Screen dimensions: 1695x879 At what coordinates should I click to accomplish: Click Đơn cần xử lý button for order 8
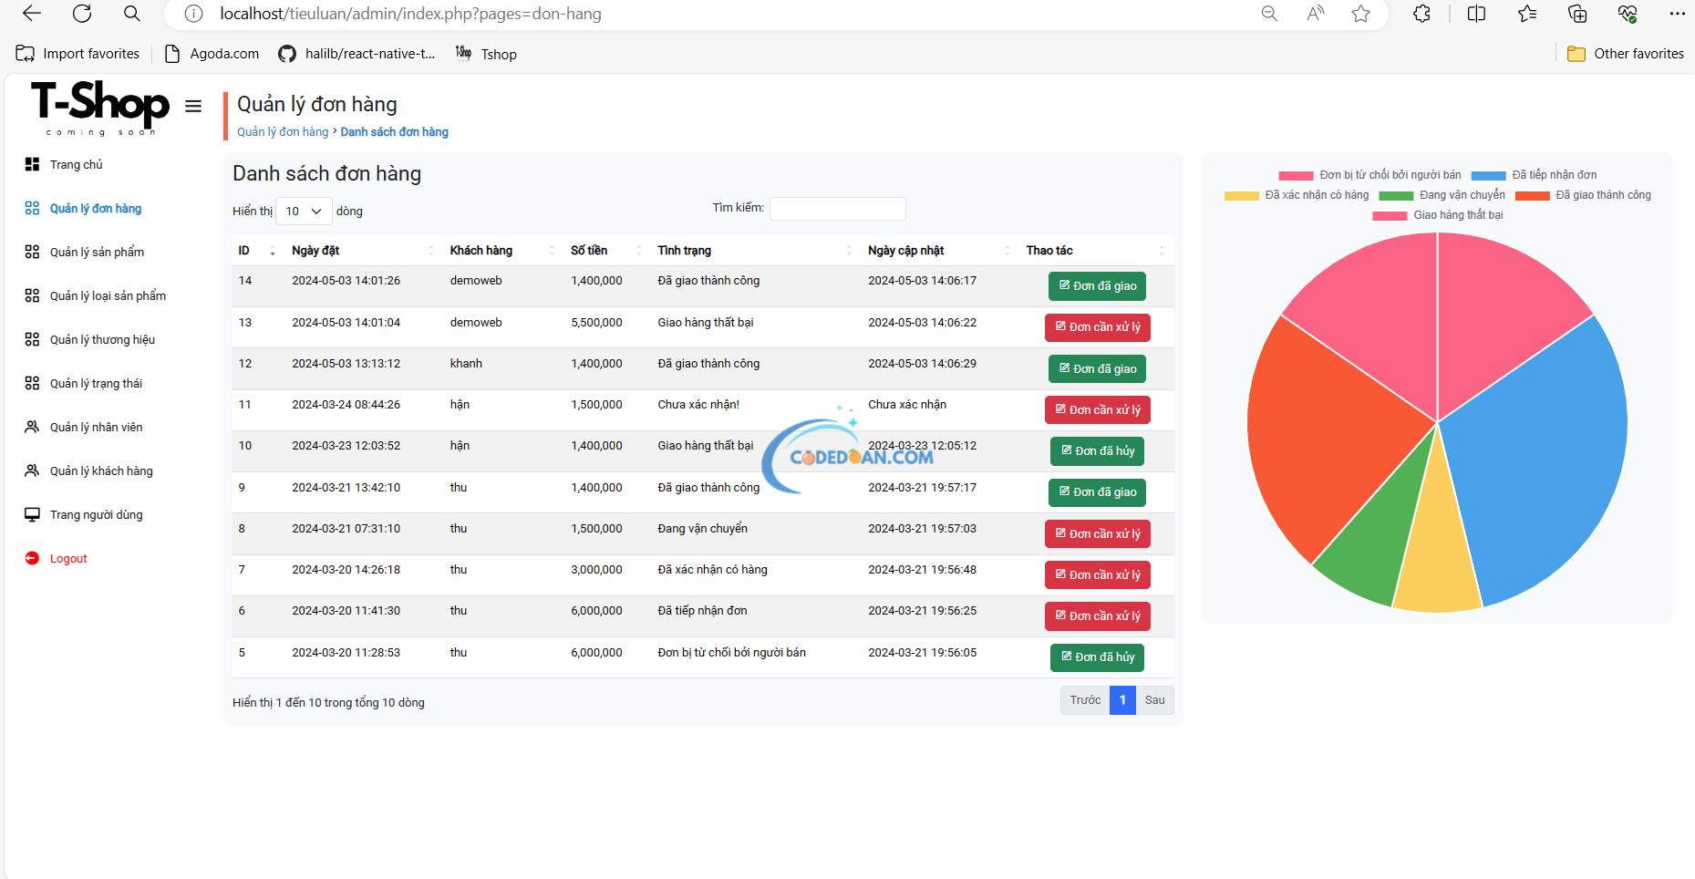[1098, 533]
